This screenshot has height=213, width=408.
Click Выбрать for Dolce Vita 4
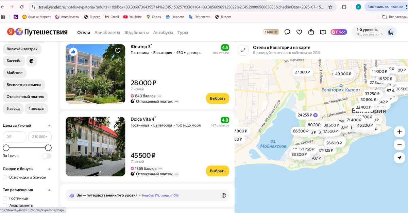tap(218, 171)
